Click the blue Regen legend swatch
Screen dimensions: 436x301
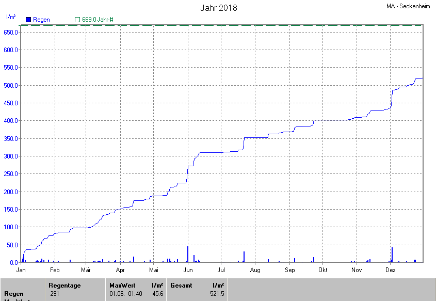pyautogui.click(x=28, y=20)
